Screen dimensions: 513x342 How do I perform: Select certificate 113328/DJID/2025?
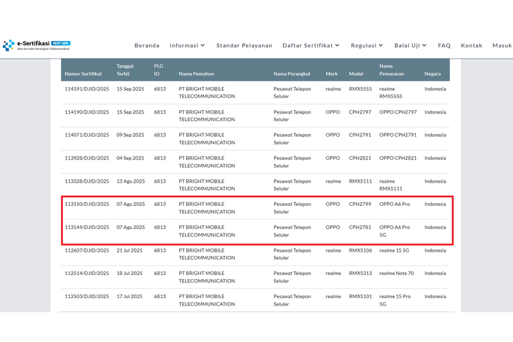[87, 181]
